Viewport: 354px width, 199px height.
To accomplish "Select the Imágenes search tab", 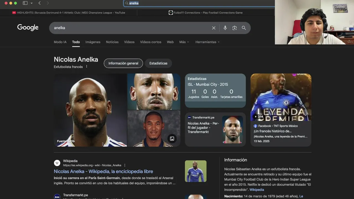I will (x=93, y=42).
